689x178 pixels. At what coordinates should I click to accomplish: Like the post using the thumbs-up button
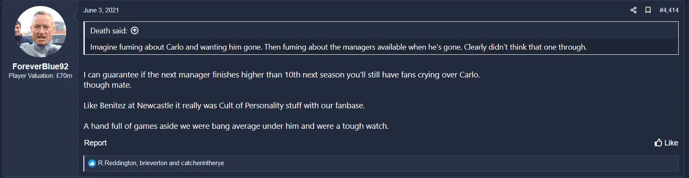pyautogui.click(x=666, y=143)
